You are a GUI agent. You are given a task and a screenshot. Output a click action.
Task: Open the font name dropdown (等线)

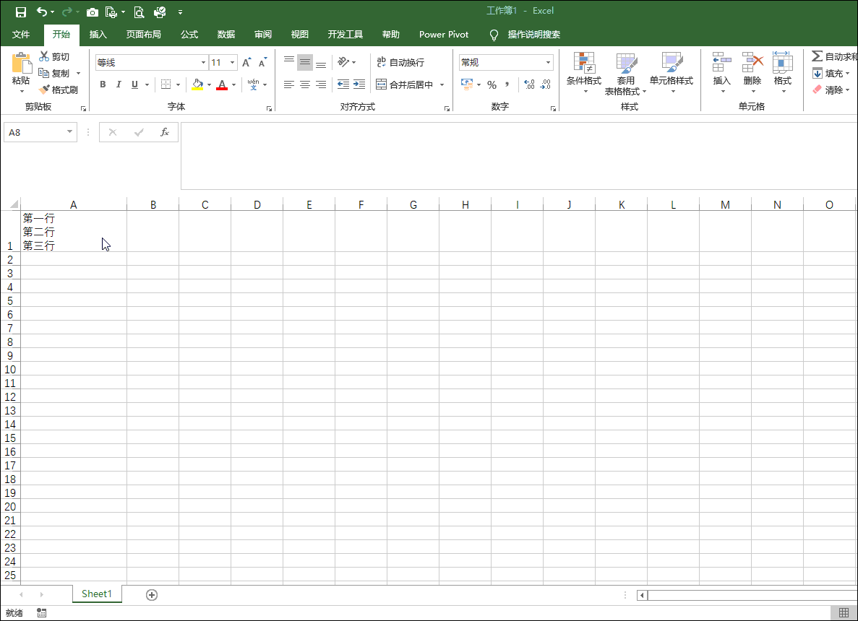click(204, 62)
